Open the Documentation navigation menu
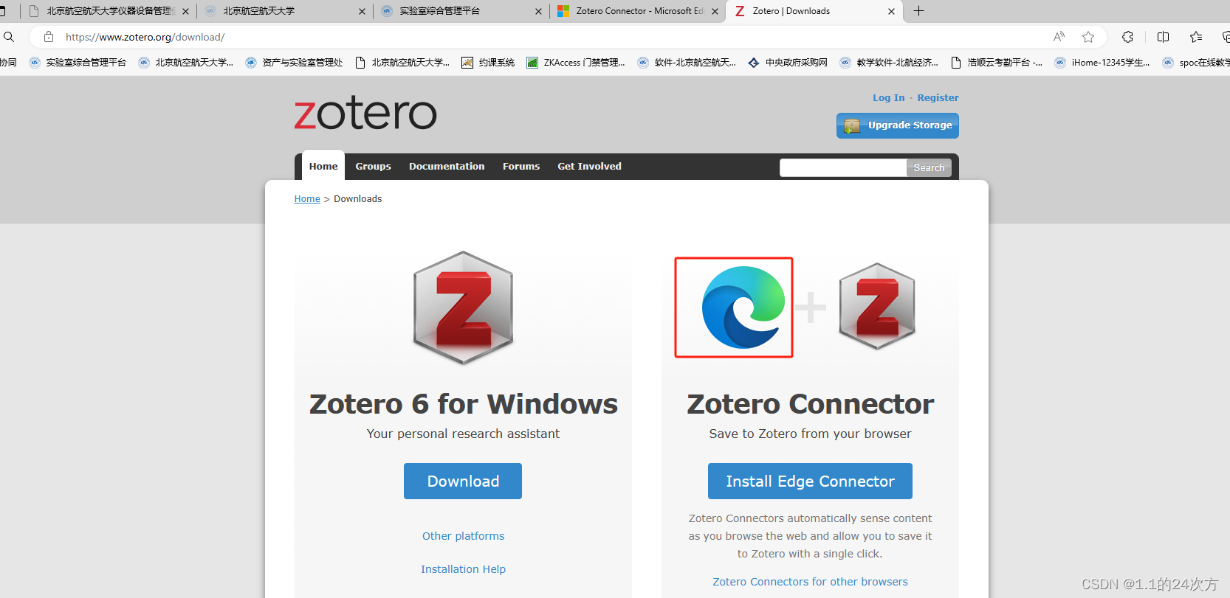Image resolution: width=1230 pixels, height=598 pixels. coord(447,166)
